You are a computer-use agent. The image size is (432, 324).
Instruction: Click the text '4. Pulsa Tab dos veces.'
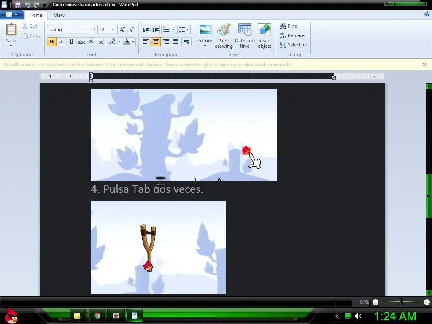point(147,189)
